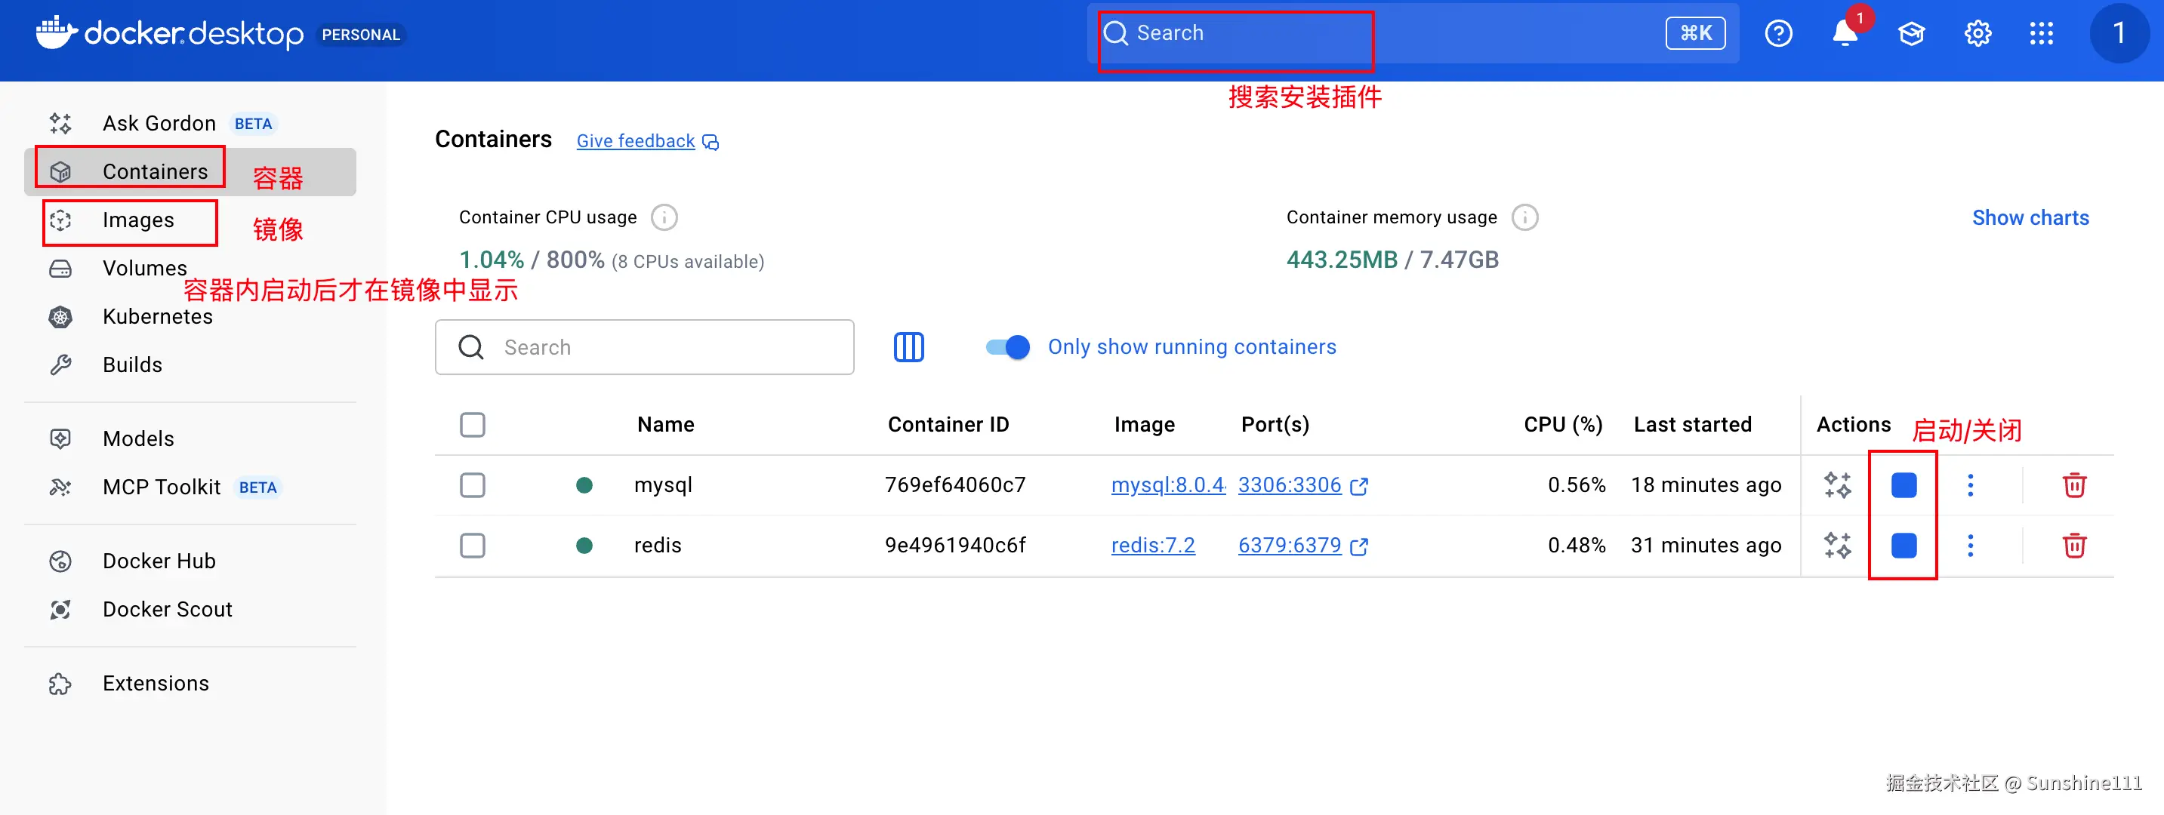Open Docker Desktop settings gear

pos(1977,33)
